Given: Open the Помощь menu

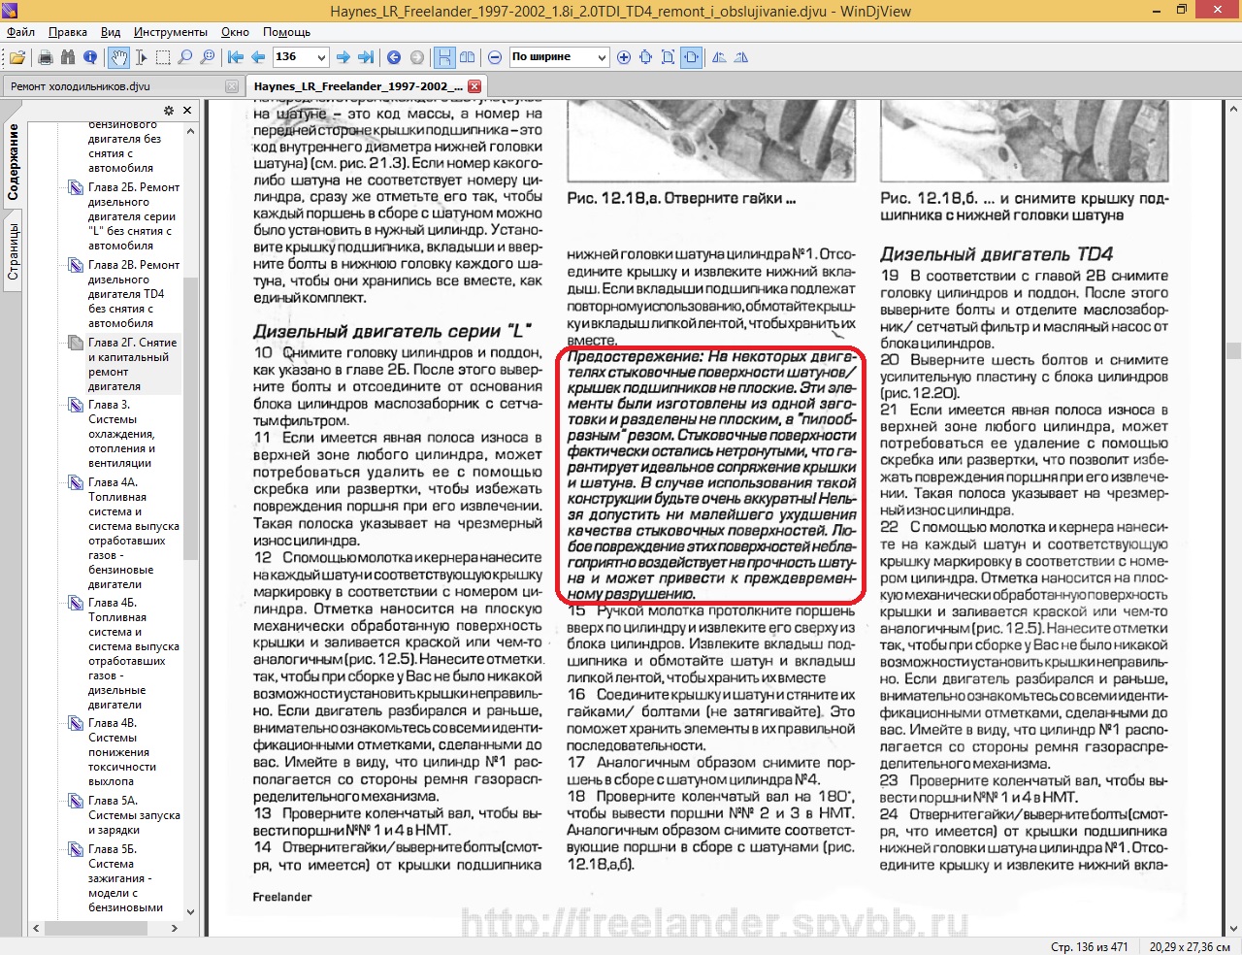Looking at the screenshot, I should (x=286, y=32).
